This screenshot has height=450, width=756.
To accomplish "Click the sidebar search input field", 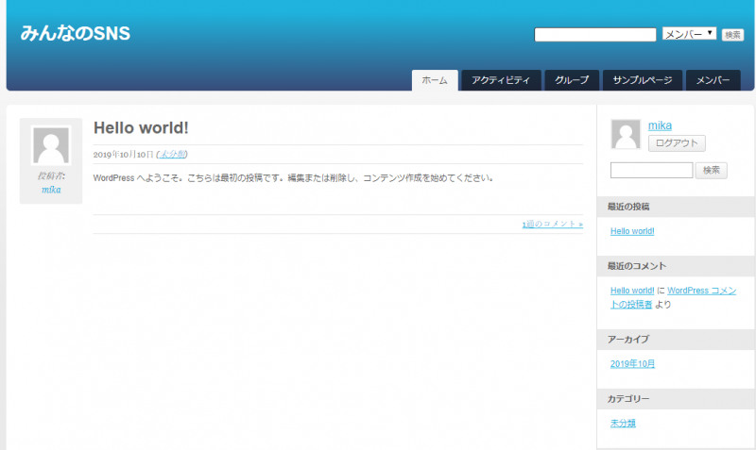I will click(x=651, y=171).
